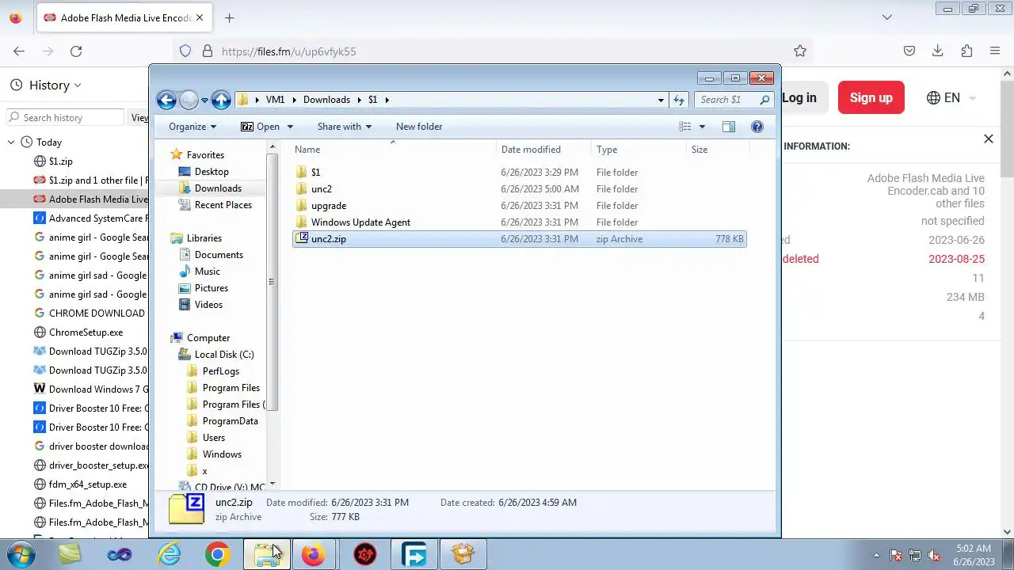Click the change view icon in Explorer
Viewport: 1014px width, 570px height.
tap(685, 127)
